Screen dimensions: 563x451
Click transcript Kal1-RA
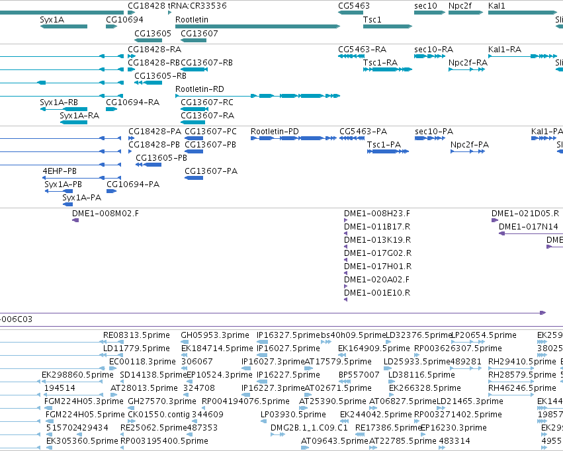pos(505,49)
